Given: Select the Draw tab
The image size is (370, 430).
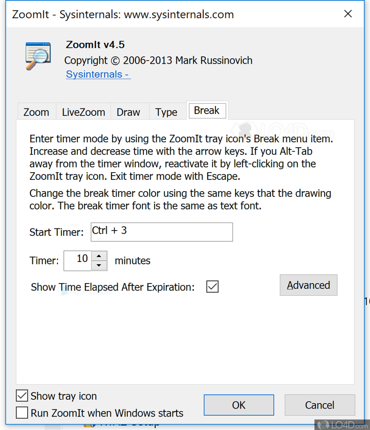Looking at the screenshot, I should (x=128, y=112).
